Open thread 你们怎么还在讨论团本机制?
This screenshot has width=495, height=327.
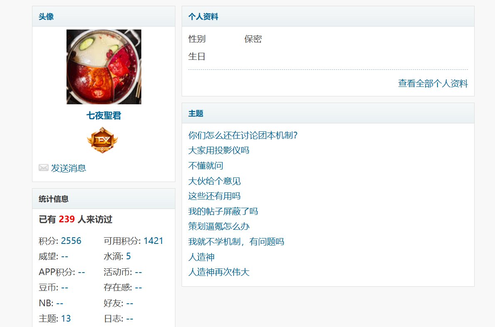click(243, 135)
